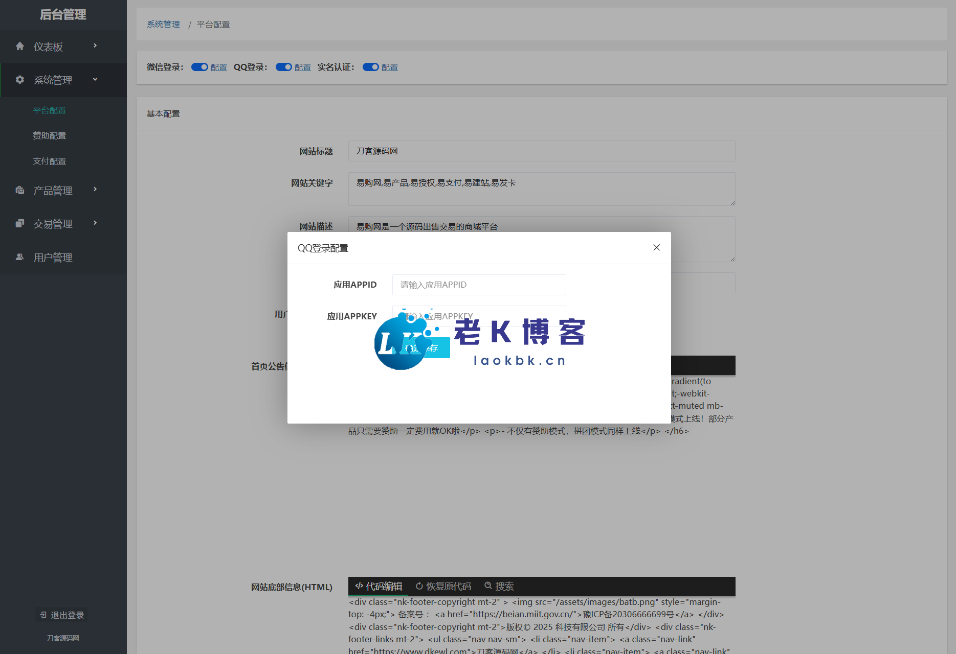Focus the 应用APPID input field
This screenshot has height=654, width=956.
tap(479, 285)
